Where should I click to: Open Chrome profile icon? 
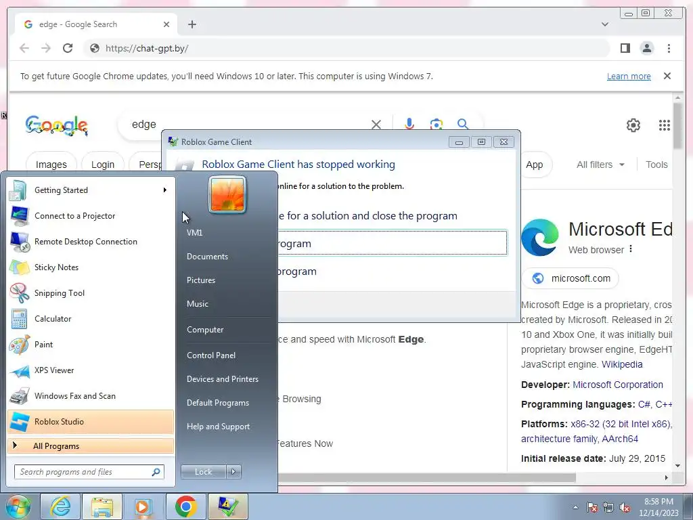tap(646, 48)
